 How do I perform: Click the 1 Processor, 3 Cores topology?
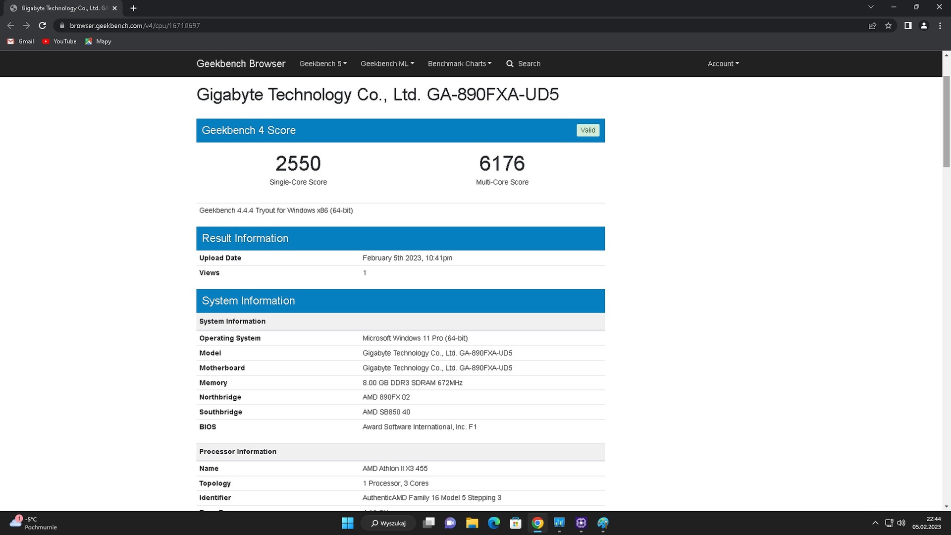coord(396,483)
